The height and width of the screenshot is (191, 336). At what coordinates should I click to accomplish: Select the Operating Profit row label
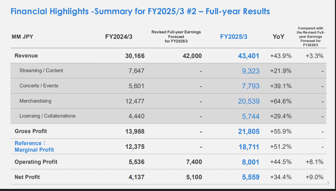[x=36, y=162]
